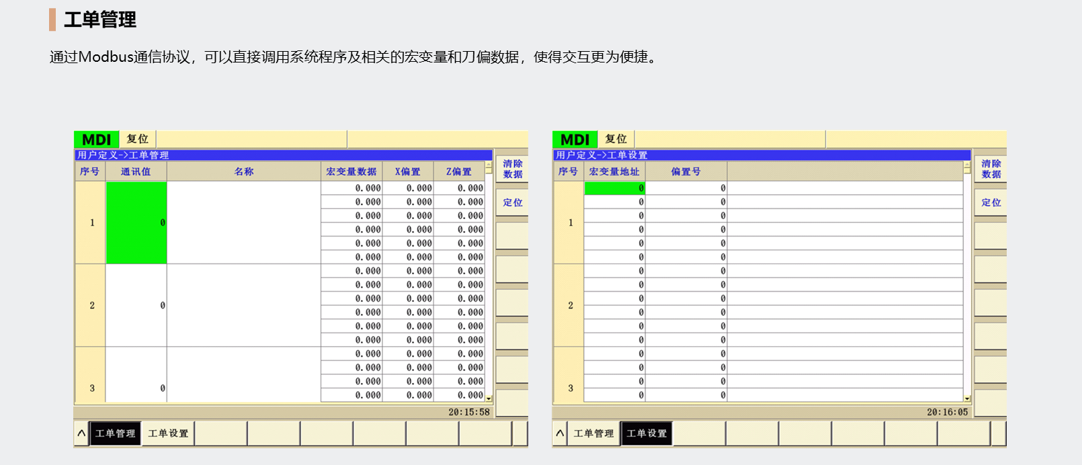Click the 复位 status label on the 工单管理 screen
This screenshot has width=1082, height=465.
pos(138,139)
